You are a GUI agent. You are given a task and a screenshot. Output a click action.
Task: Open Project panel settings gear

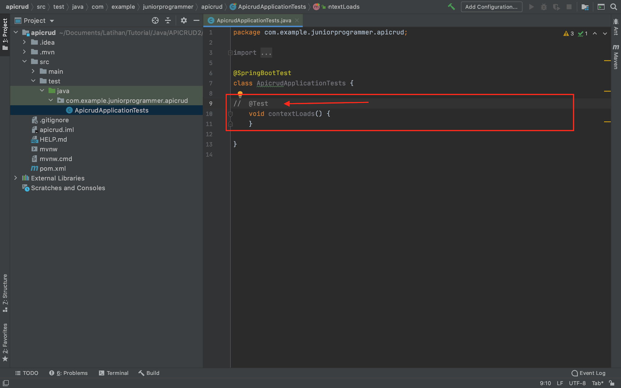point(183,20)
